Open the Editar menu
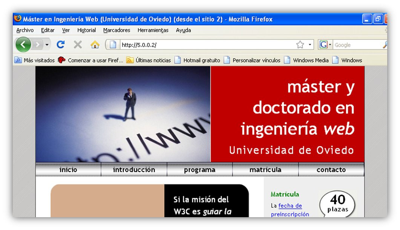This screenshot has height=230, width=400. click(48, 30)
